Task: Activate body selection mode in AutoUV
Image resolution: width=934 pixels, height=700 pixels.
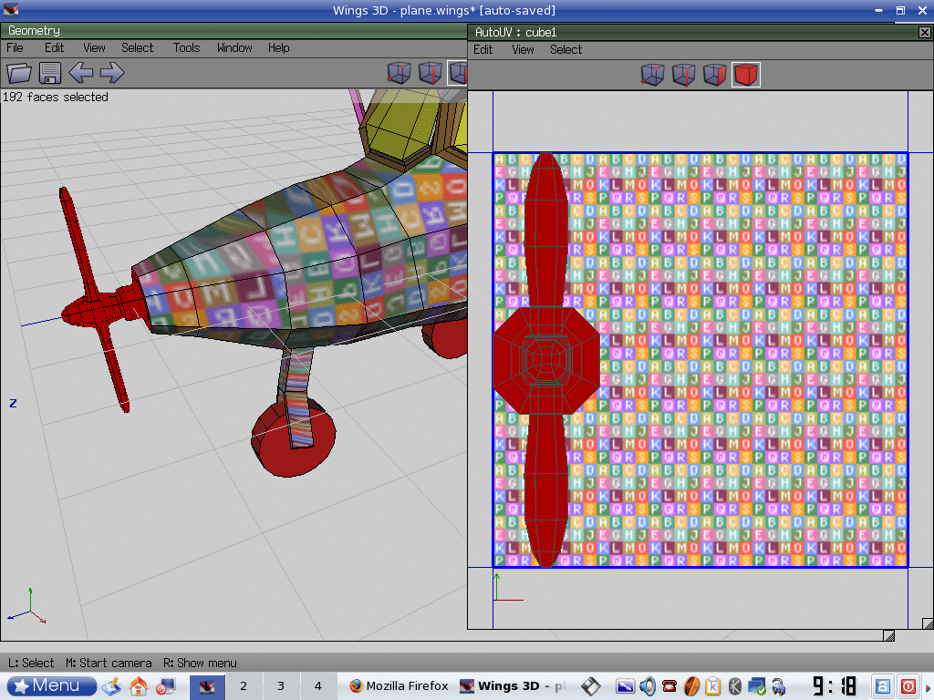Action: click(745, 75)
